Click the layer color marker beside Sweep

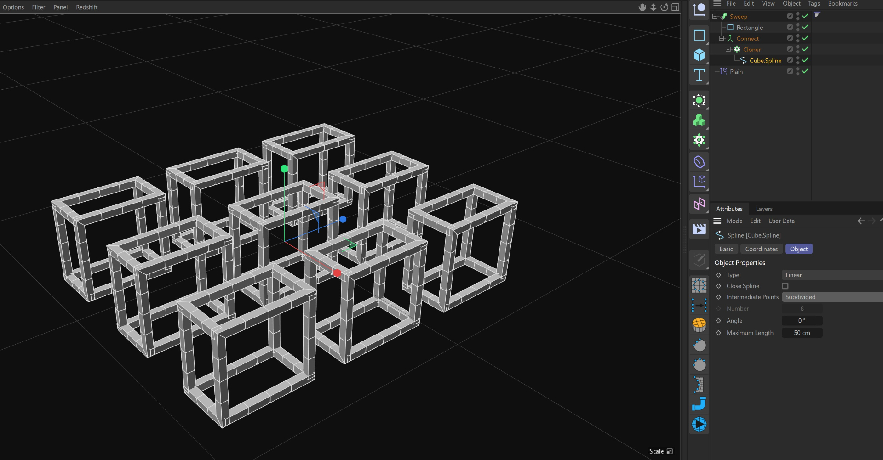817,15
